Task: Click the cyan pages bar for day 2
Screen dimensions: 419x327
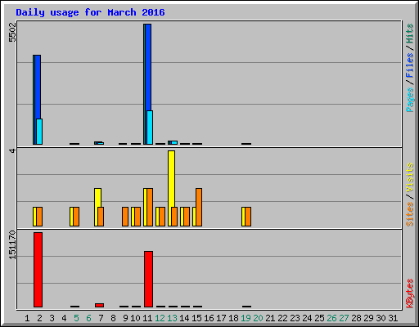Action: click(x=39, y=132)
